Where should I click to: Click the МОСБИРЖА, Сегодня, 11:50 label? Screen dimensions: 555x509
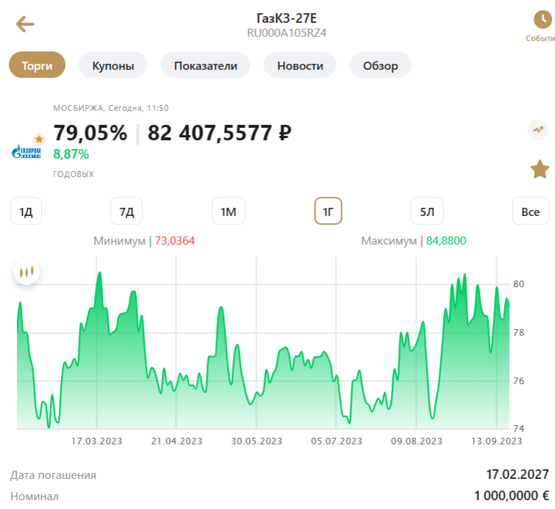point(111,108)
